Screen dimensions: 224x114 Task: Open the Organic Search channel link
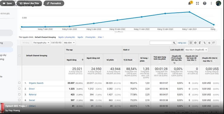[36, 83]
